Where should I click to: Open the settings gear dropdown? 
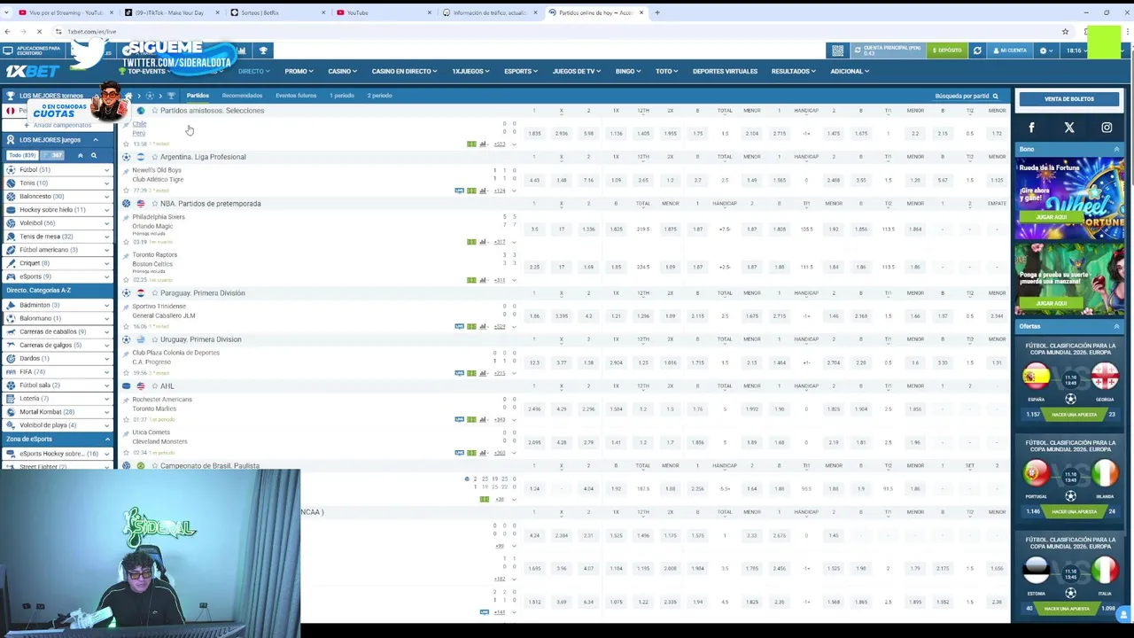[1046, 51]
